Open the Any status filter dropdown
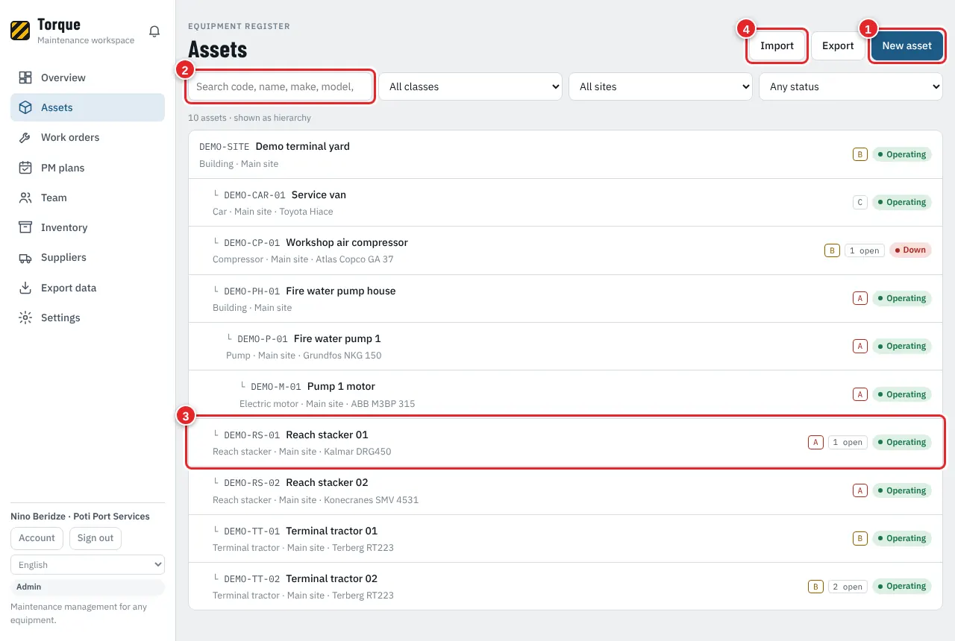Viewport: 955px width, 641px height. (x=851, y=86)
